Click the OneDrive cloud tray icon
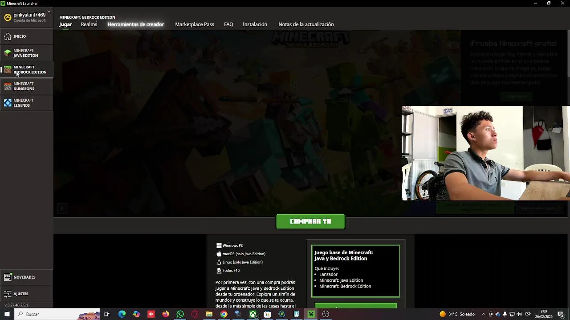The image size is (570, 320). click(x=498, y=314)
